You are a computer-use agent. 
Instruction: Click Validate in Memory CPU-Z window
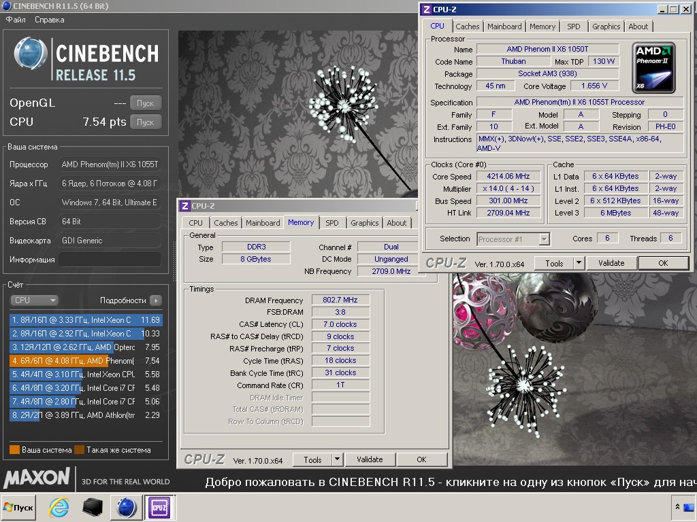click(x=370, y=460)
